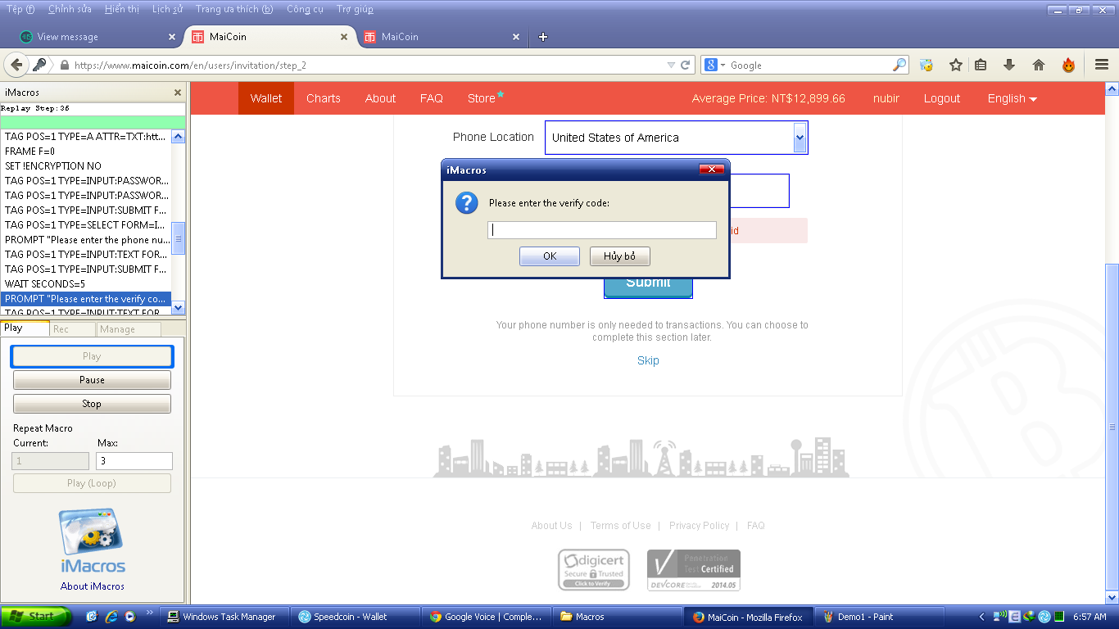Open the Hiển thị menu
Screen dimensions: 1119x629
(x=122, y=9)
